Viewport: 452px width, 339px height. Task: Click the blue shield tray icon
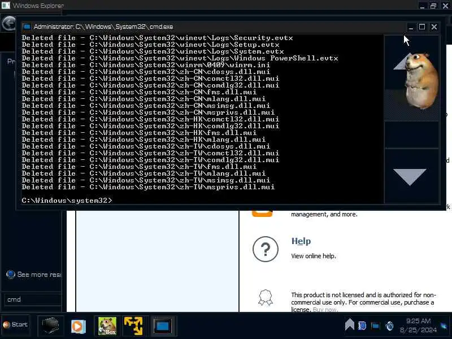[362, 326]
